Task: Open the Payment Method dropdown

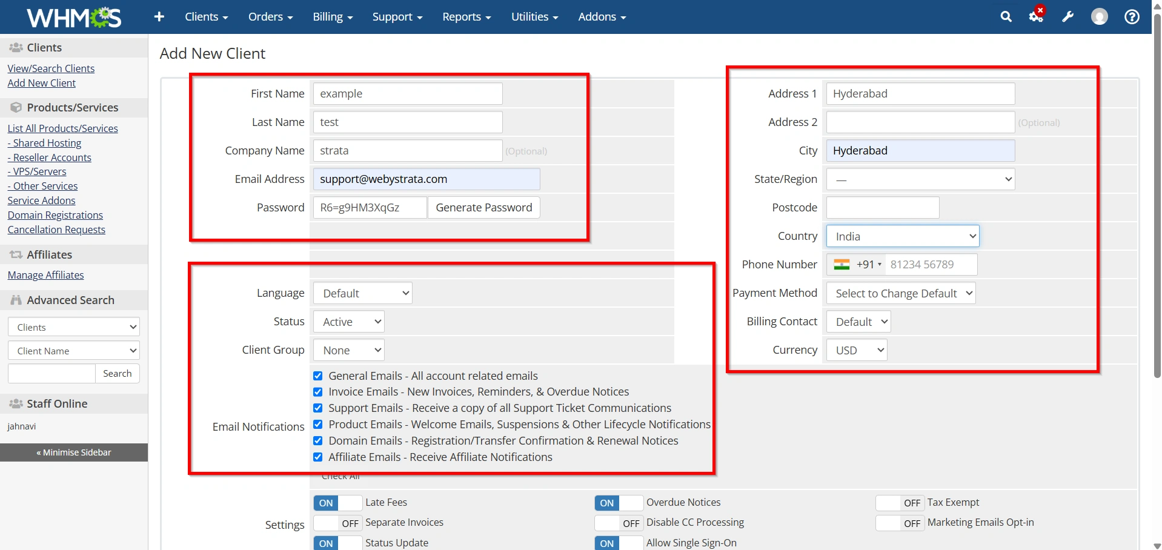Action: (901, 293)
